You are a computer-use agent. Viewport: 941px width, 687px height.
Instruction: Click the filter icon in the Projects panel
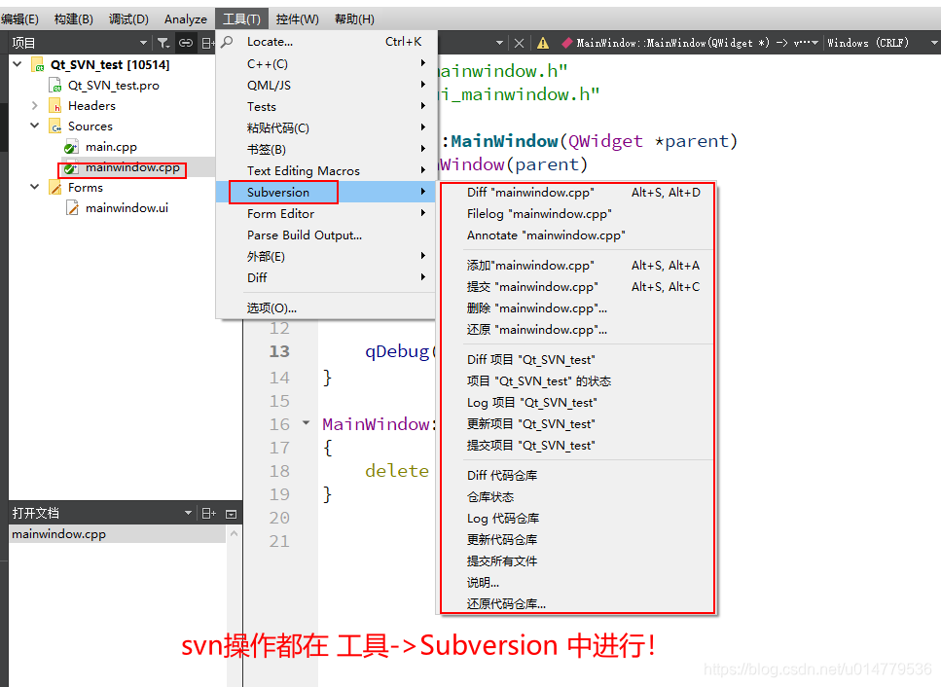tap(163, 42)
